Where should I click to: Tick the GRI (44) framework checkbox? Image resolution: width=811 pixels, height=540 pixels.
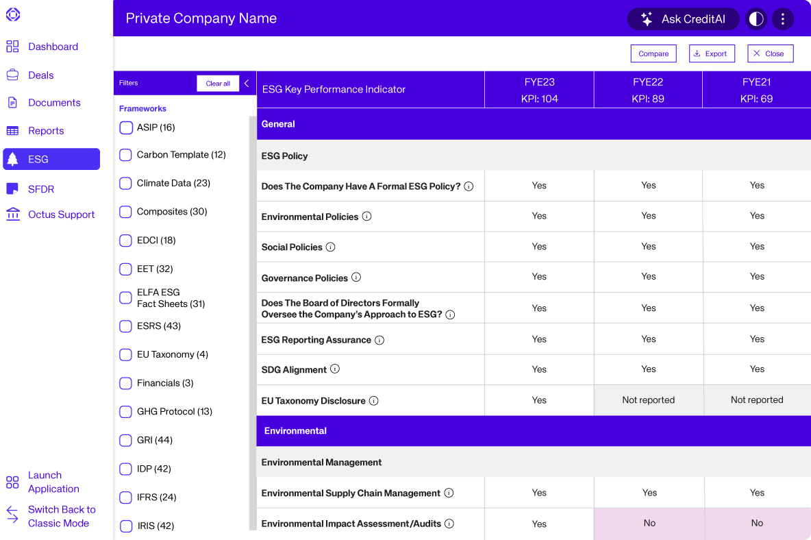click(125, 440)
